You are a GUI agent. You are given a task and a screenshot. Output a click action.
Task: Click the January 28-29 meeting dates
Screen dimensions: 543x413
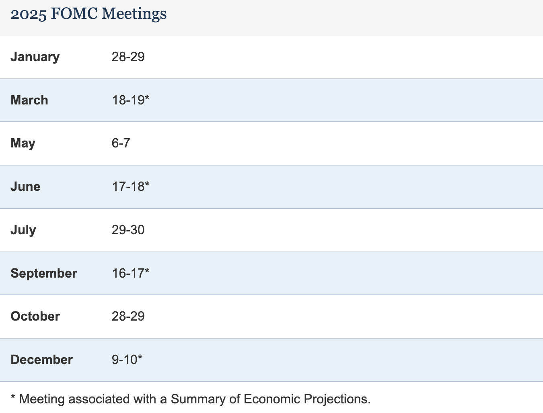coord(128,57)
